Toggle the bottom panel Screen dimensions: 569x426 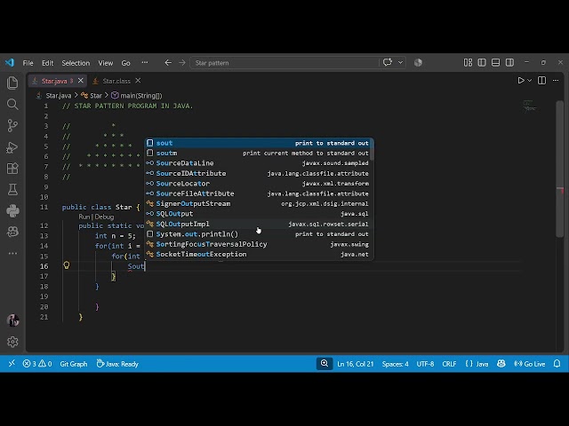[x=495, y=63]
